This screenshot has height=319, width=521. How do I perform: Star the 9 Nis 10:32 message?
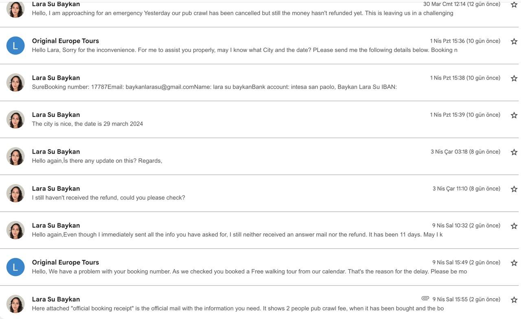pos(514,226)
